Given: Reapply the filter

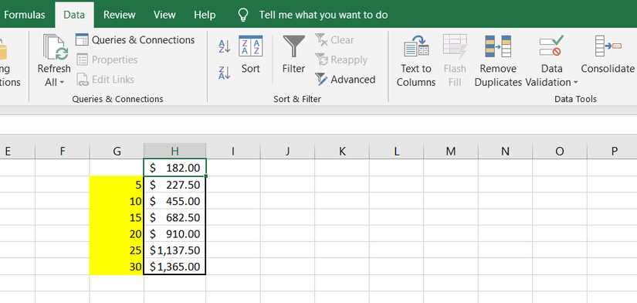Looking at the screenshot, I should [341, 60].
